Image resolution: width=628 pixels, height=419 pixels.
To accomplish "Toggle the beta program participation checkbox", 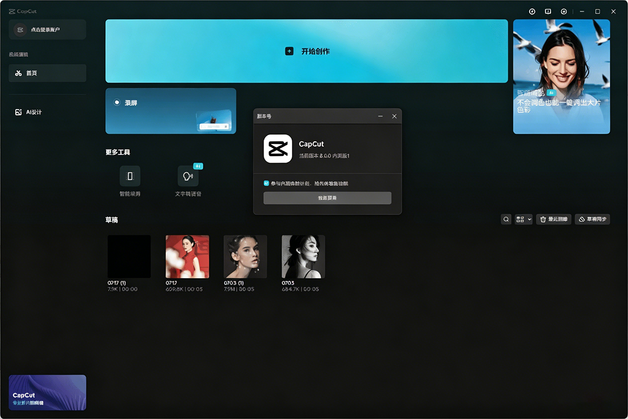I will pyautogui.click(x=266, y=183).
